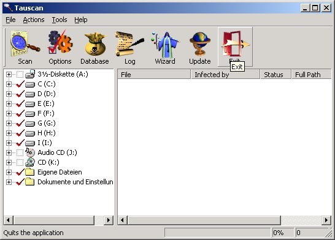This screenshot has width=335, height=240.
Task: Click the Update globe icon
Action: click(x=200, y=44)
